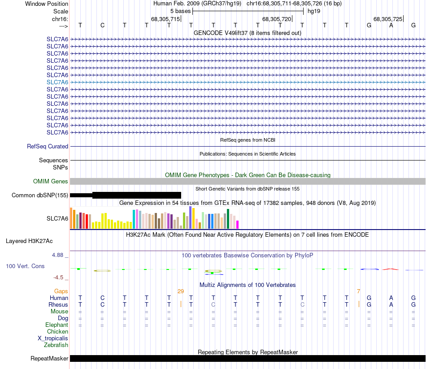Open 'Short Genetic Variants from dbSNP release 155'
The image size is (426, 369).
coord(248,189)
